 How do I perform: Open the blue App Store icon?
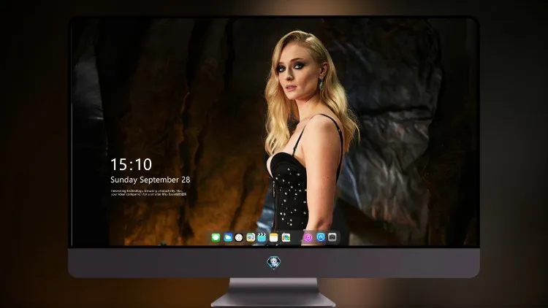321,237
